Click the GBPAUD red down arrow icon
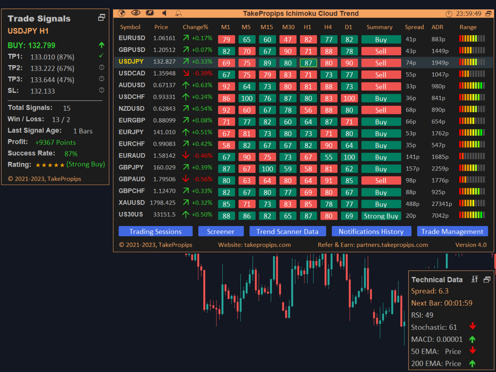The width and height of the screenshot is (496, 372). pos(186,178)
